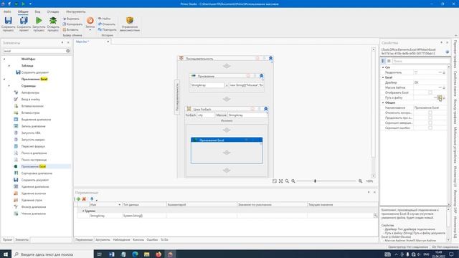Open Windows Start menu

(6, 254)
